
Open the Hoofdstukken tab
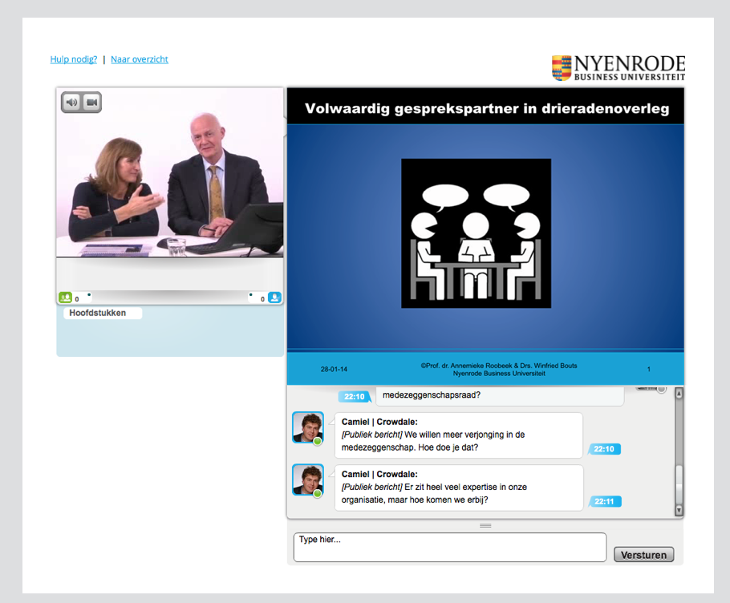[103, 313]
